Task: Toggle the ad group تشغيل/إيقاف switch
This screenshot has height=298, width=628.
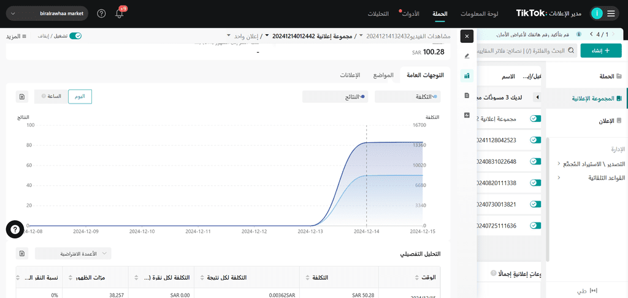Action: pyautogui.click(x=75, y=36)
